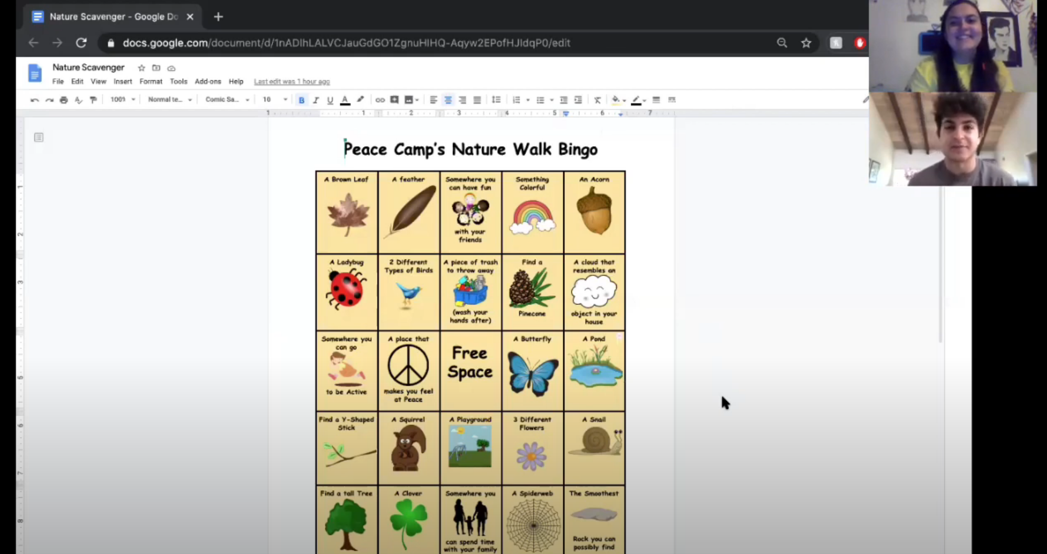Apply numbered list formatting
The height and width of the screenshot is (554, 1047).
pos(517,100)
